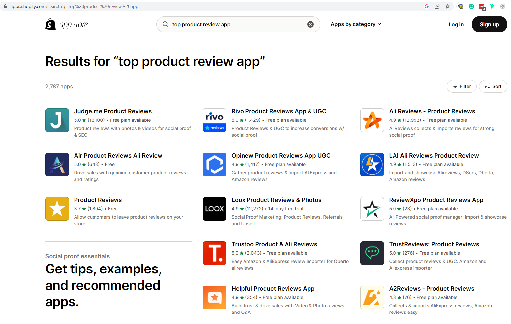The width and height of the screenshot is (511, 324).
Task: Click the Rivo reviews app icon
Action: (x=215, y=120)
